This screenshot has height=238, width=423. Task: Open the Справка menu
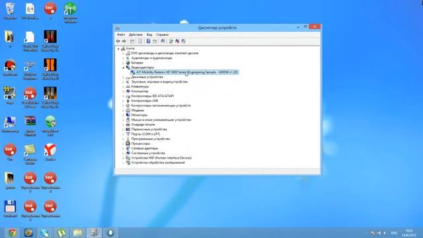point(163,34)
